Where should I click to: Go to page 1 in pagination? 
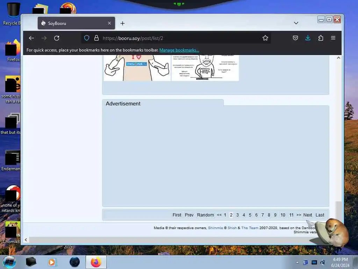point(225,215)
